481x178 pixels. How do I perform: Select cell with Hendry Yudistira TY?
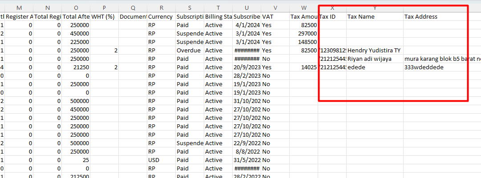pyautogui.click(x=375, y=50)
